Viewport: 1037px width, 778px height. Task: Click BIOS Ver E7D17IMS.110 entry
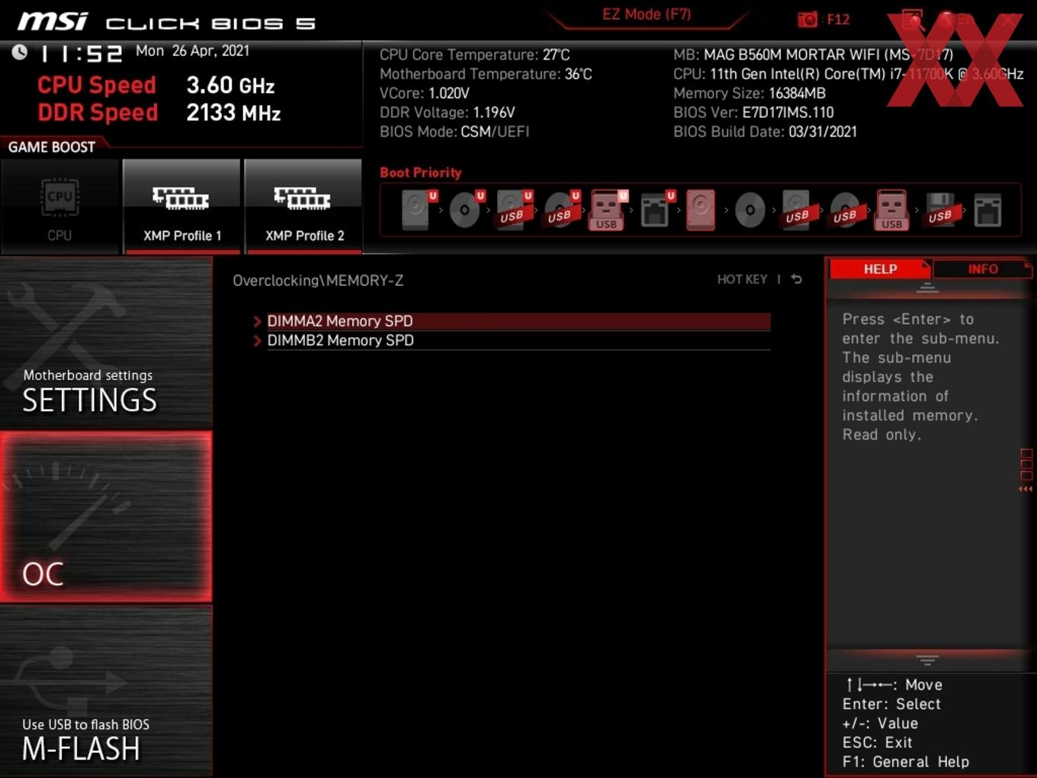point(753,112)
